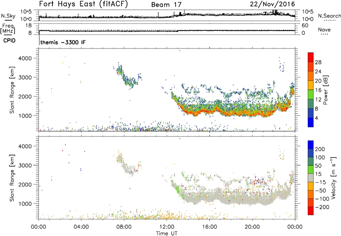Viewport: 341px width, 236px height.
Task: Click the date '22/Nov/2016'
Action: (x=272, y=4)
